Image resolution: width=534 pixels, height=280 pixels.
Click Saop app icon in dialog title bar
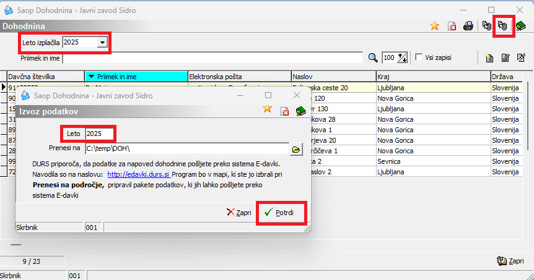tap(25, 95)
